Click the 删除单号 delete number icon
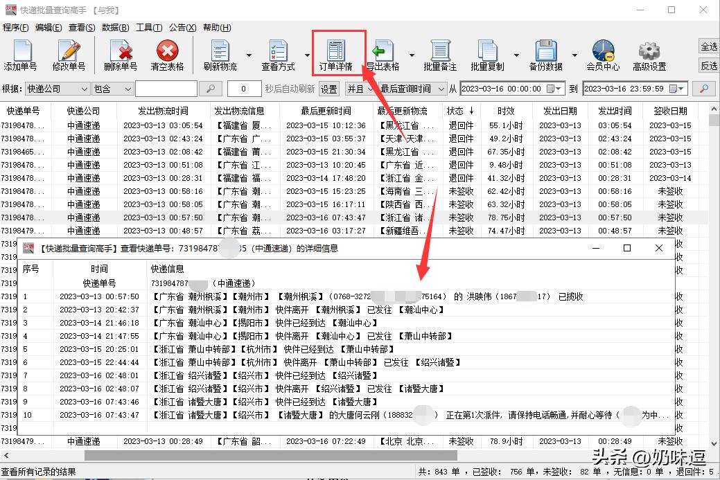Image resolution: width=720 pixels, height=480 pixels. tap(119, 52)
